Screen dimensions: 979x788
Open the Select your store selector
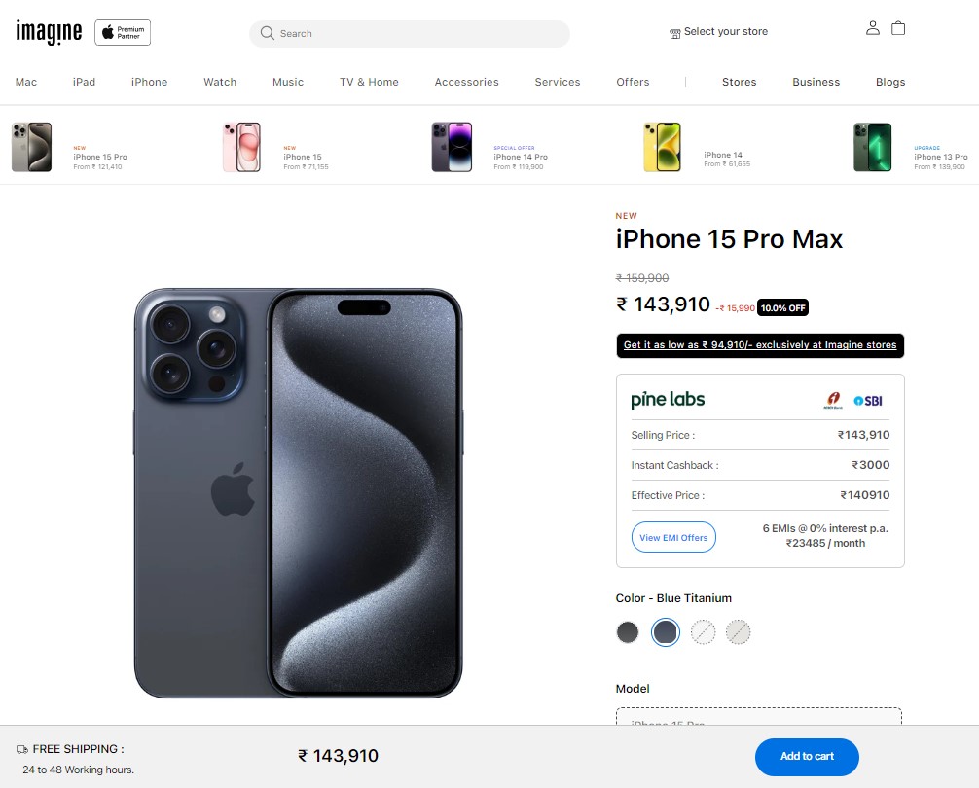pos(718,32)
